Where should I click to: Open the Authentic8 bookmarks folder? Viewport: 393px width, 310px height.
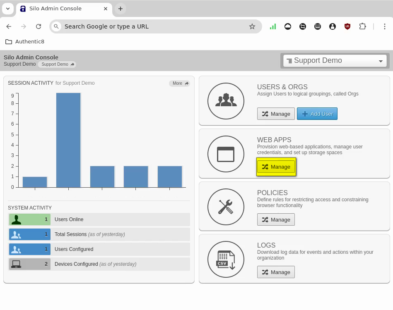pyautogui.click(x=25, y=41)
